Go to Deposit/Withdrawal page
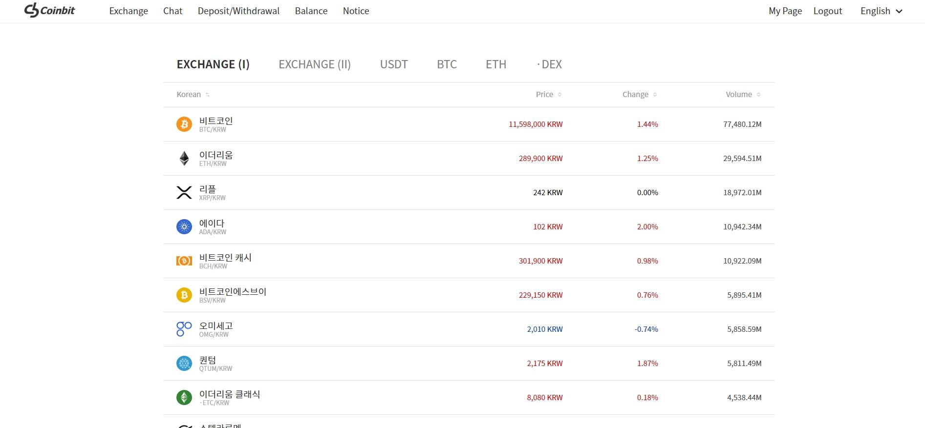The width and height of the screenshot is (925, 428). 238,11
